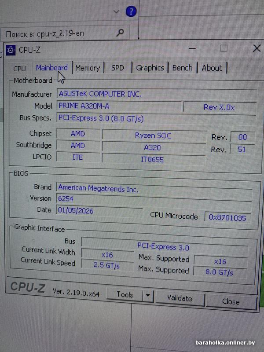This screenshot has height=352, width=264.
Task: Show the About tab
Action: tap(212, 68)
